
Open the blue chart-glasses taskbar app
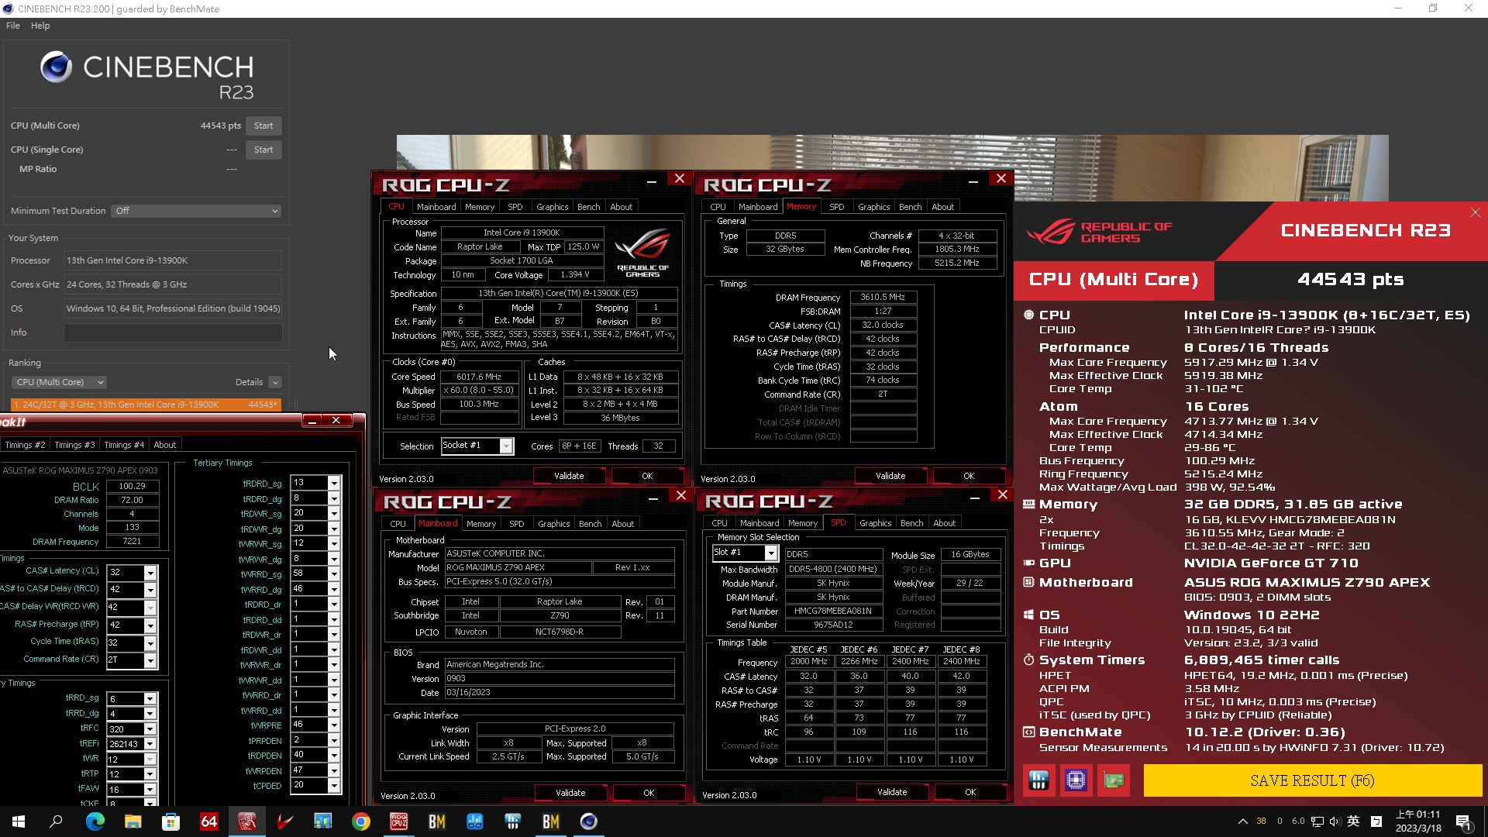[474, 821]
